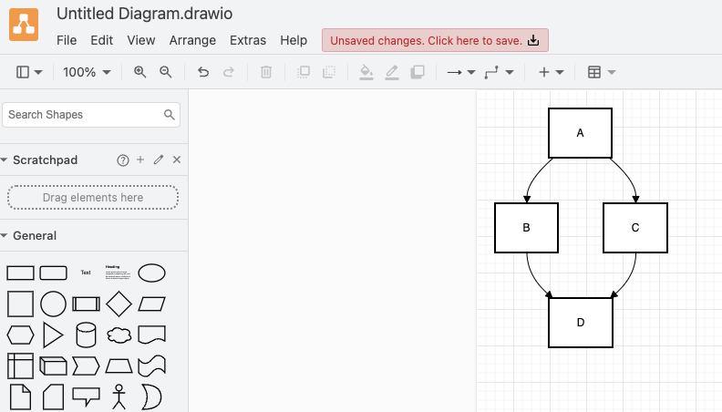Select the Heading textbox shape
The width and height of the screenshot is (722, 412).
(118, 273)
